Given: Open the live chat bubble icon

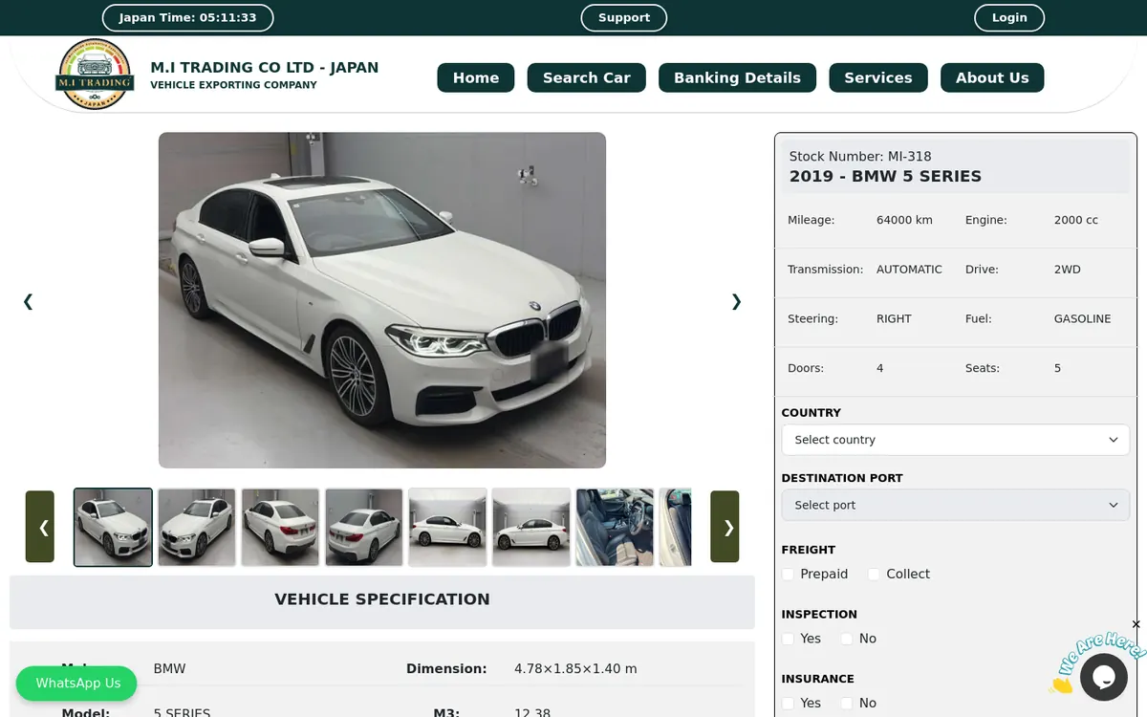Looking at the screenshot, I should pos(1104,677).
